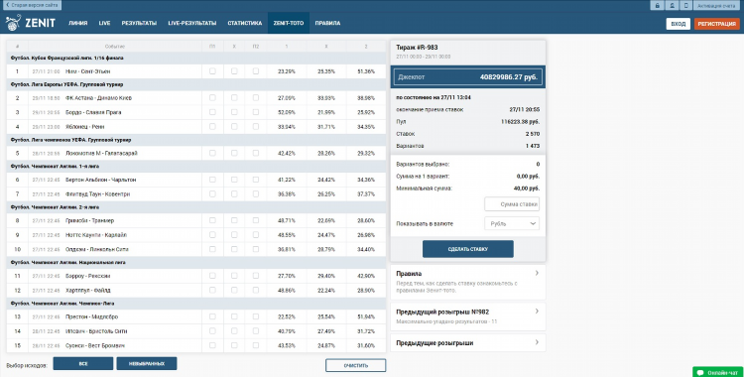The height and width of the screenshot is (377, 744).
Task: Open the Правила panel chevron arrow
Action: pos(537,273)
